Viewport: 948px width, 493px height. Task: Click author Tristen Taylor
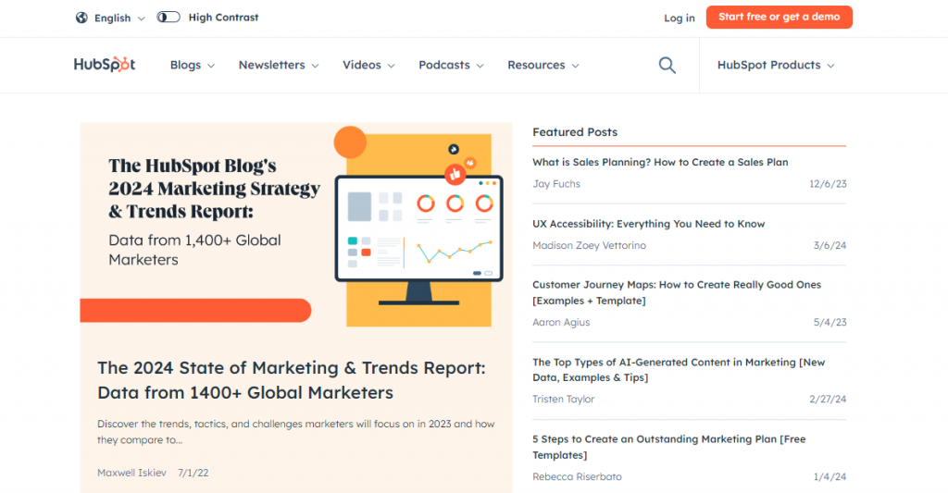(564, 399)
